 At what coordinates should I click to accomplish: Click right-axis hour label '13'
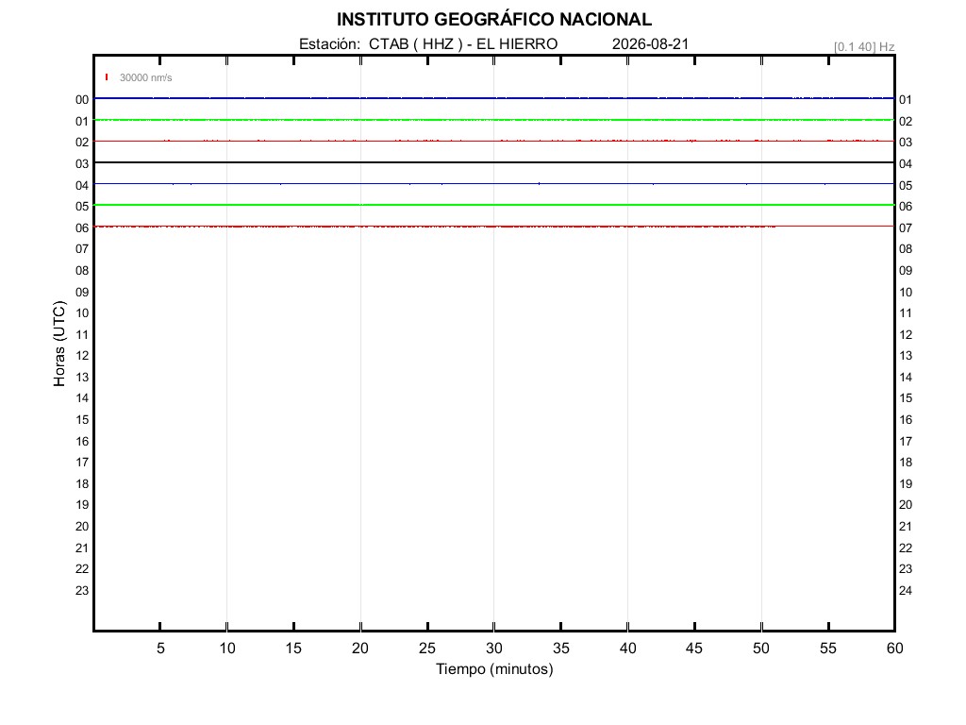(906, 356)
